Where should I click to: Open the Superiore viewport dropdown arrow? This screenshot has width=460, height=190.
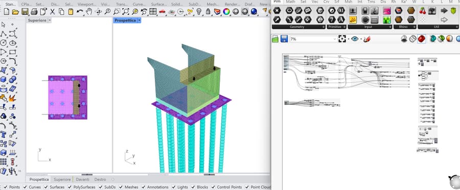[x=49, y=20]
